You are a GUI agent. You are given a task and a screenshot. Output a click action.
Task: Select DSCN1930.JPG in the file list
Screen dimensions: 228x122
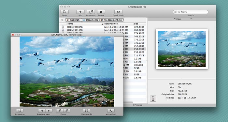click(75, 27)
